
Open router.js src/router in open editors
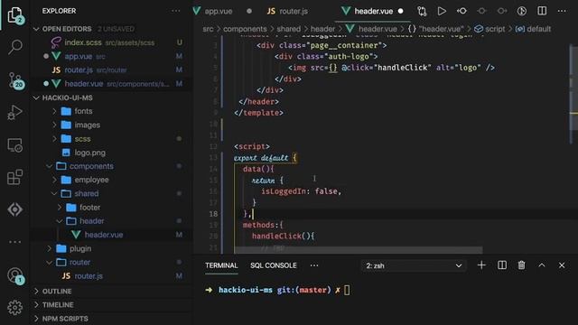click(110, 70)
